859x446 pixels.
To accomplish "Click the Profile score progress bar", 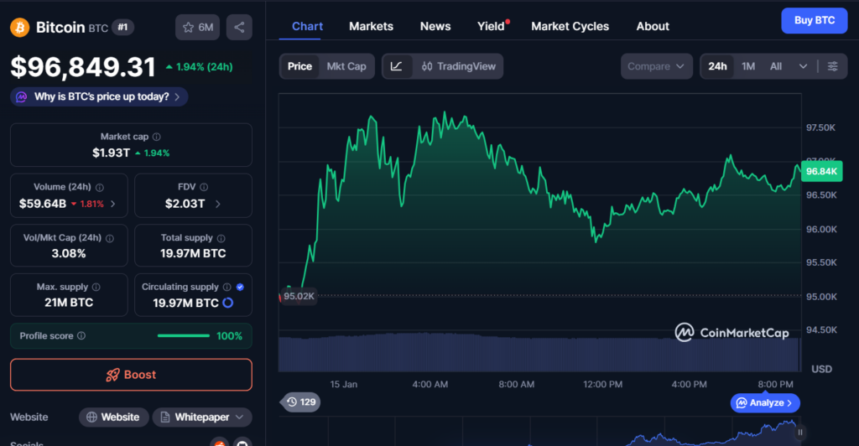I will click(183, 336).
